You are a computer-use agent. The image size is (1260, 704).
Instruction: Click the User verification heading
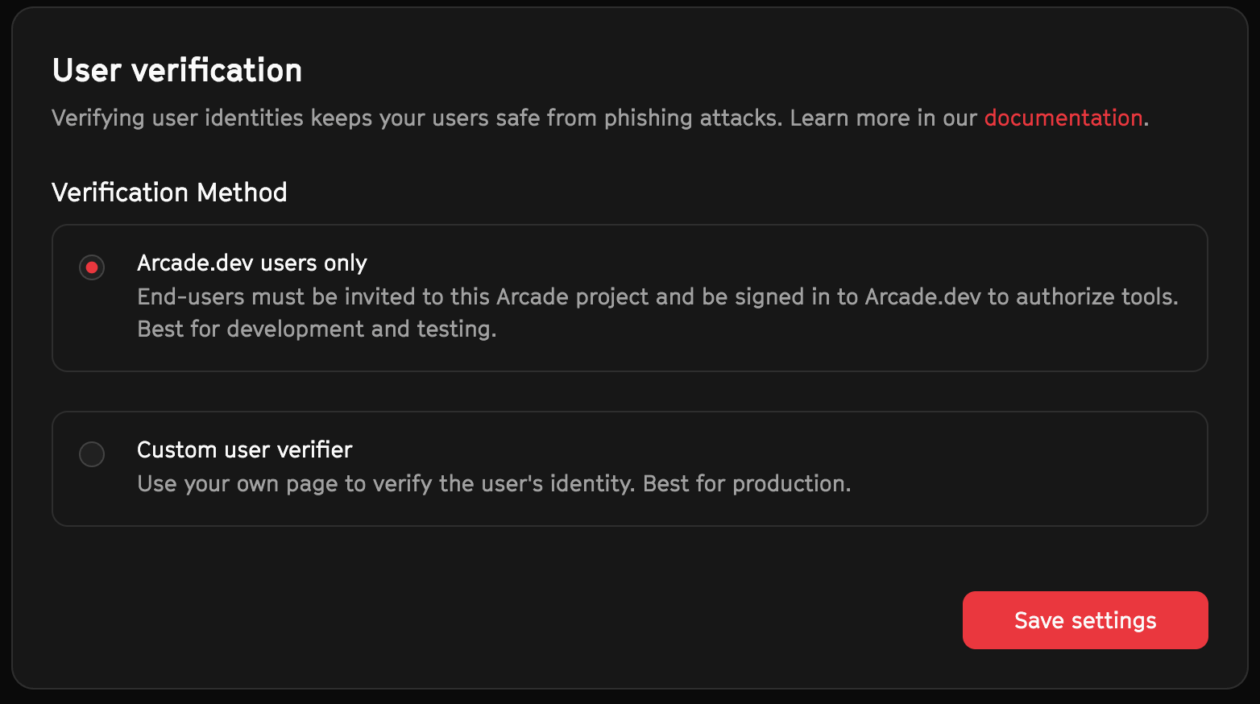tap(176, 70)
